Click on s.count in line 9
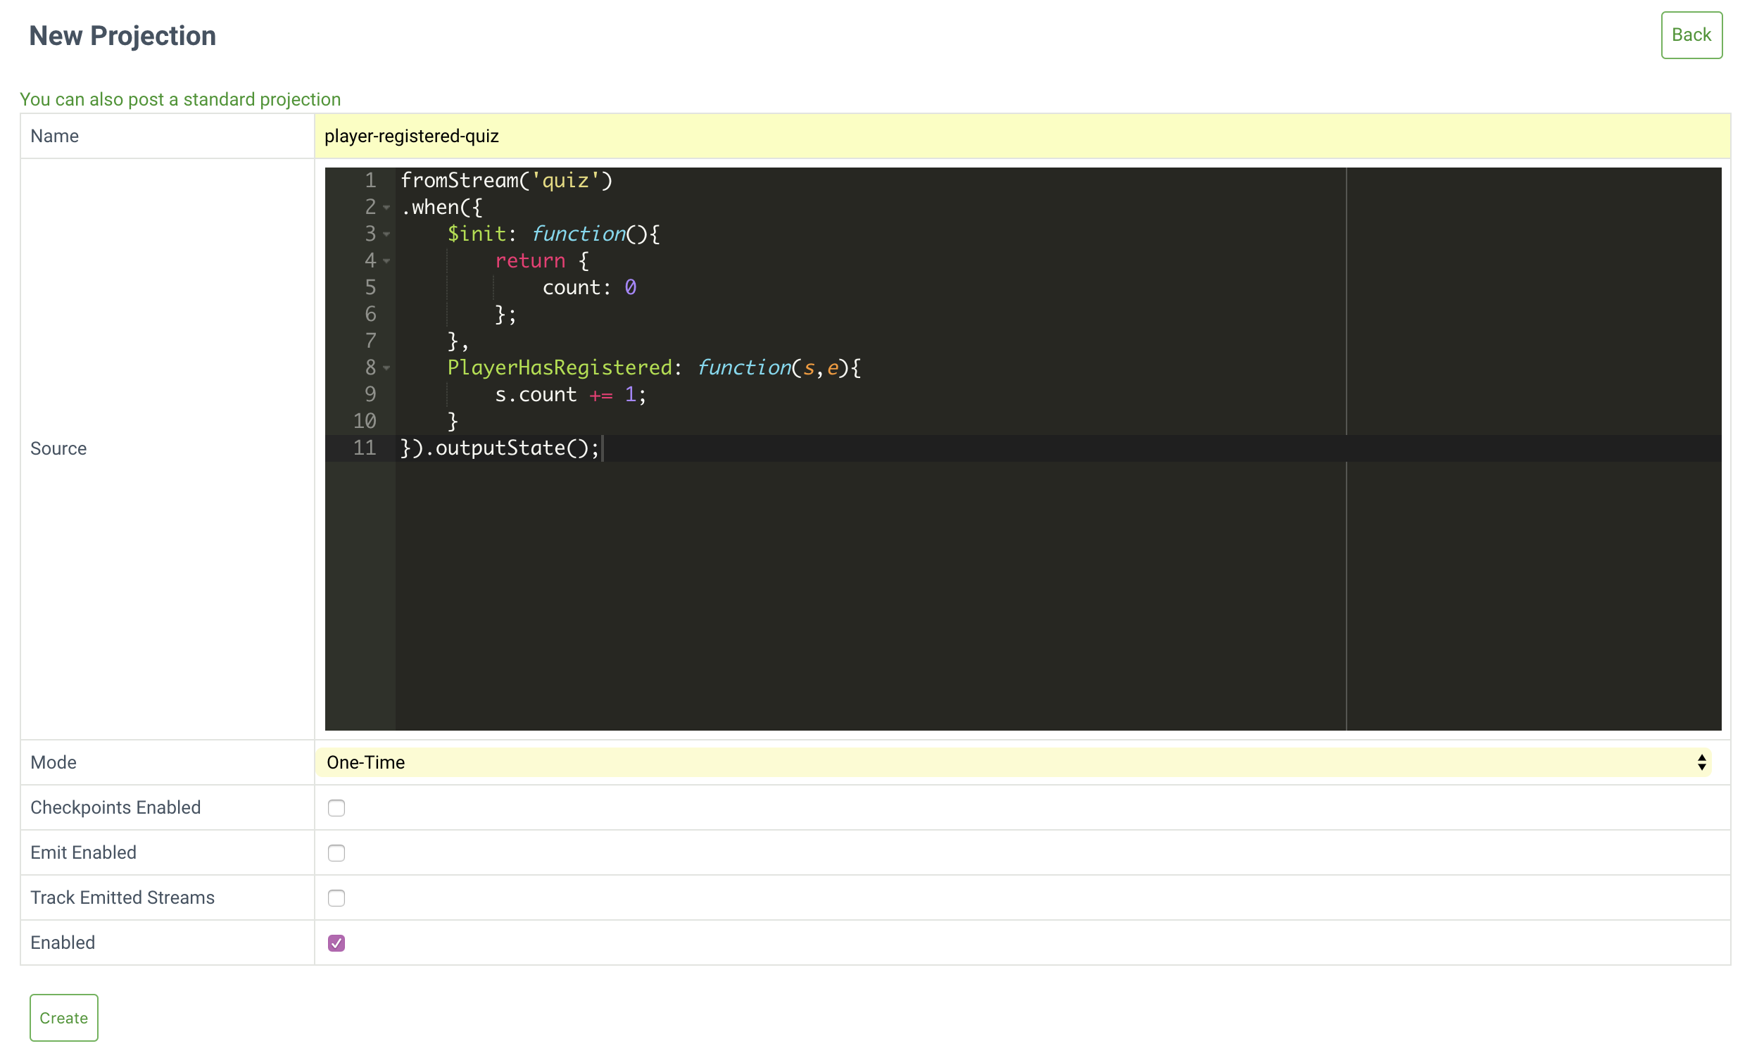 536,396
